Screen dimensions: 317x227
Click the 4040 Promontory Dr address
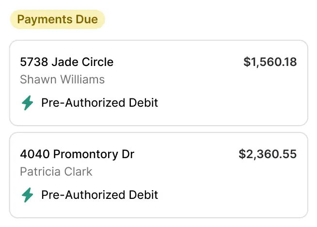point(77,154)
